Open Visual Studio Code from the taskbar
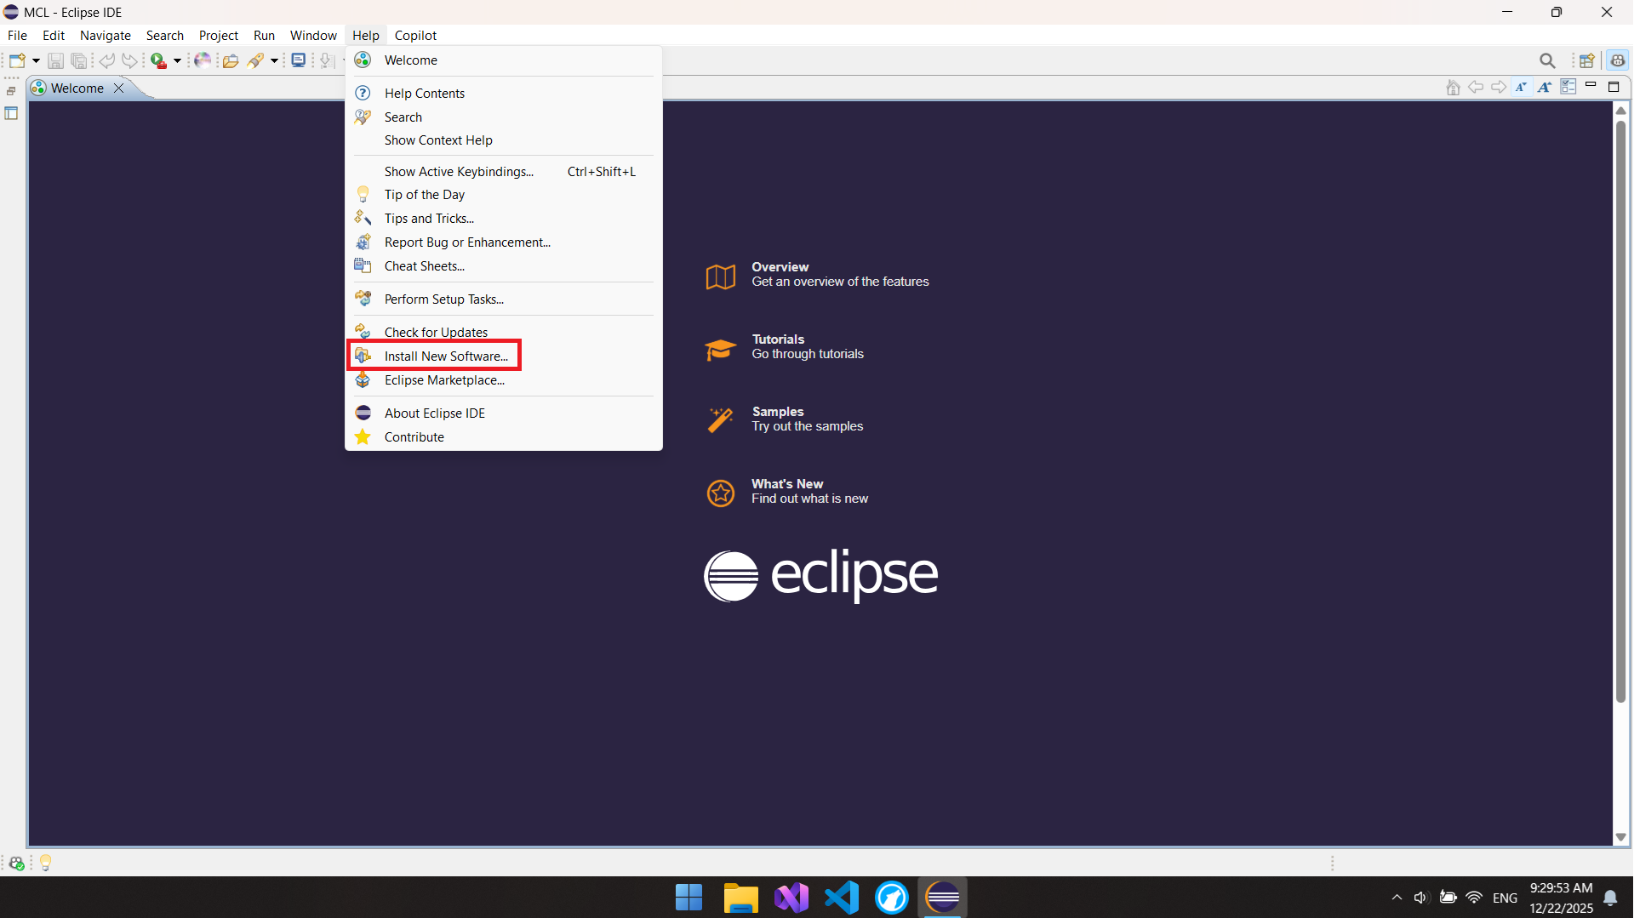Screen dimensions: 1634x918 (x=842, y=898)
